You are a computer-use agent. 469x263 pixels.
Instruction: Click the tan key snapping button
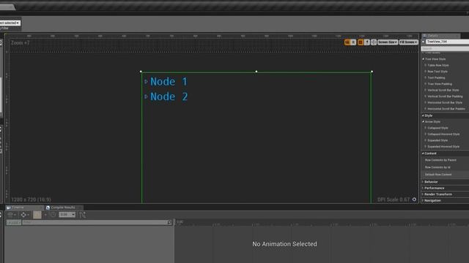coord(37,215)
